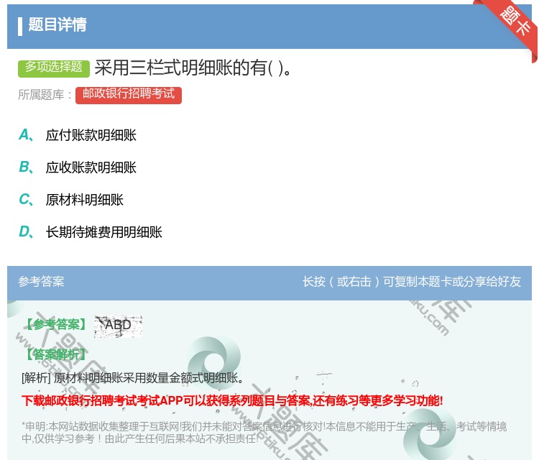539x460 pixels.
Task: Click the question text 采用三栏式明细账的有
Action: 193,68
